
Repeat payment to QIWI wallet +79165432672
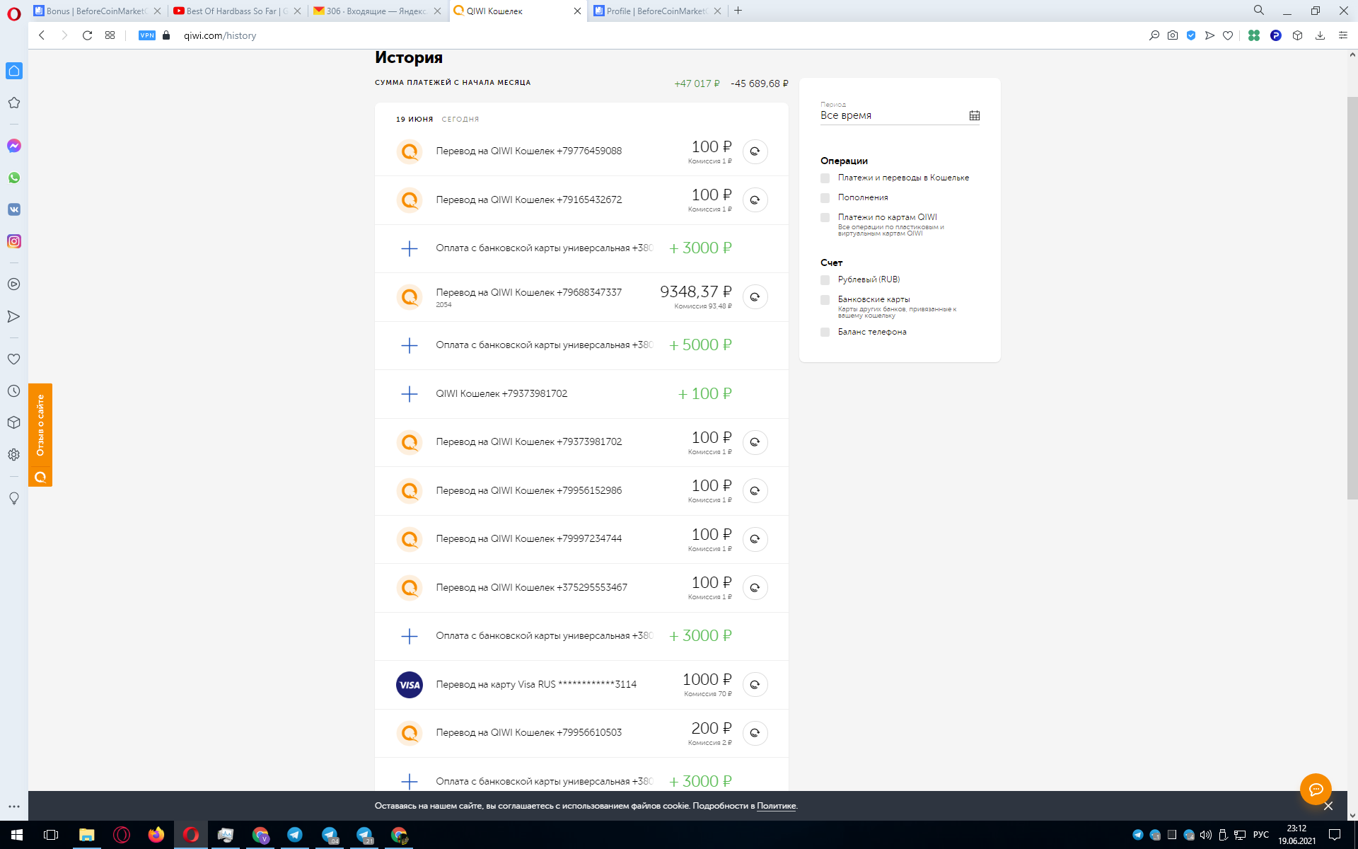[755, 200]
